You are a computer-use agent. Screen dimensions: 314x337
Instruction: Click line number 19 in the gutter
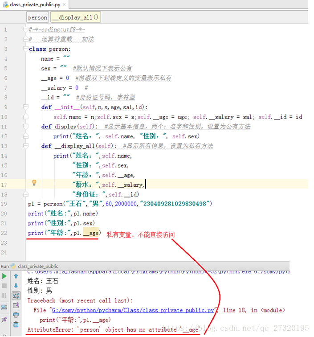(x=4, y=204)
